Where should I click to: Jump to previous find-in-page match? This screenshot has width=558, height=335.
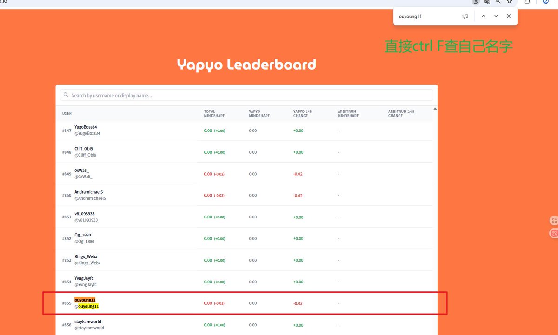(484, 16)
